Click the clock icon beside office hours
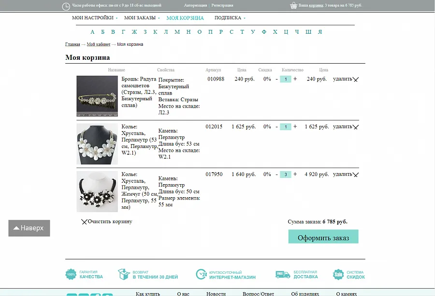Image resolution: width=435 pixels, height=296 pixels. 66,6
